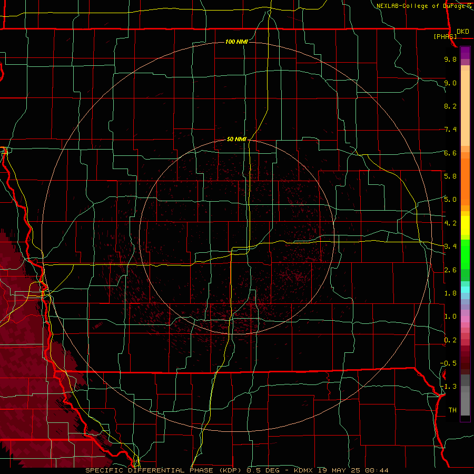Click the large peach segment of the color bar

[465, 109]
